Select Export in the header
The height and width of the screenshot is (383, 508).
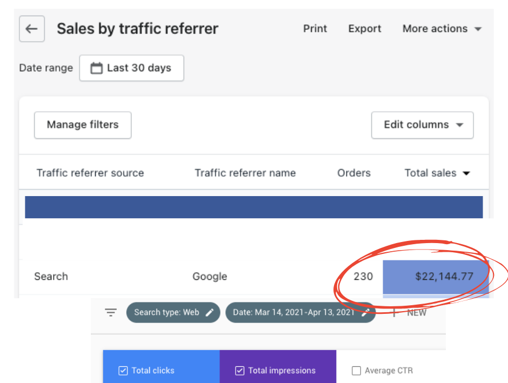[x=365, y=29]
